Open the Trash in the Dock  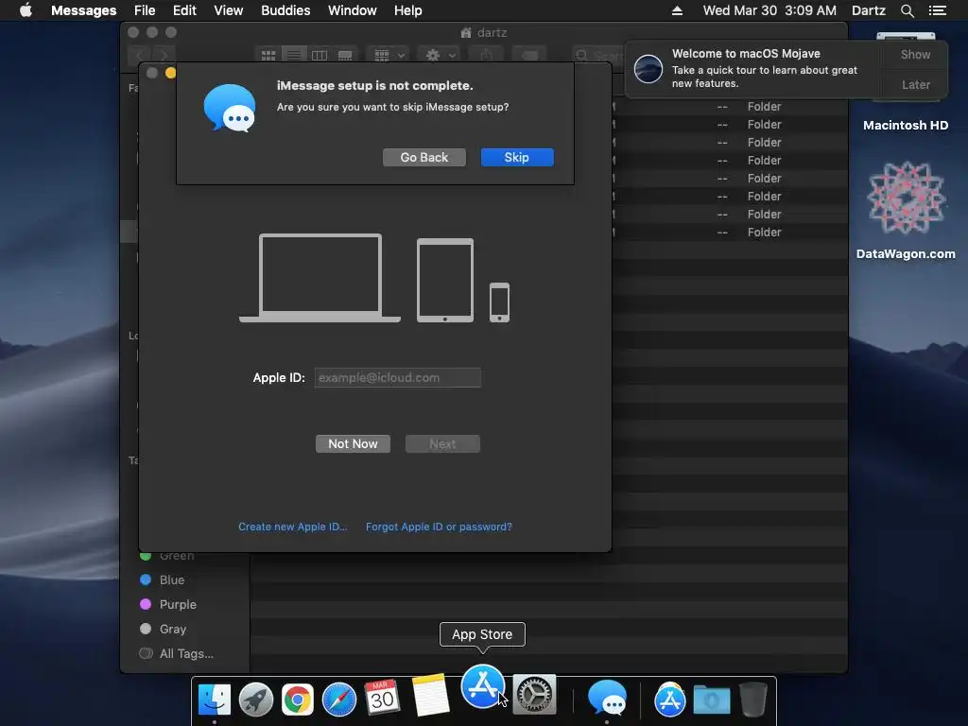(x=753, y=699)
